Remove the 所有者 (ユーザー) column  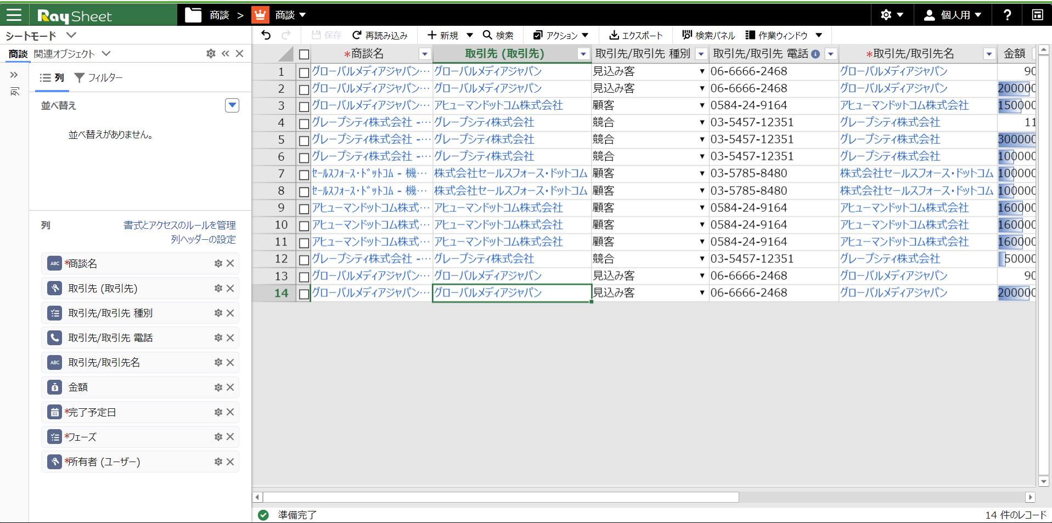tap(230, 462)
